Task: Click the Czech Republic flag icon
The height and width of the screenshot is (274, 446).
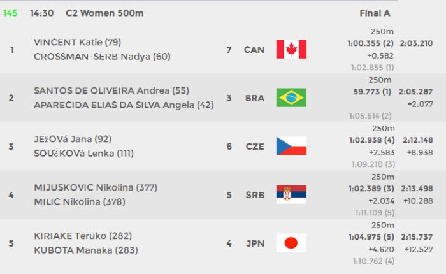Action: pos(291,146)
